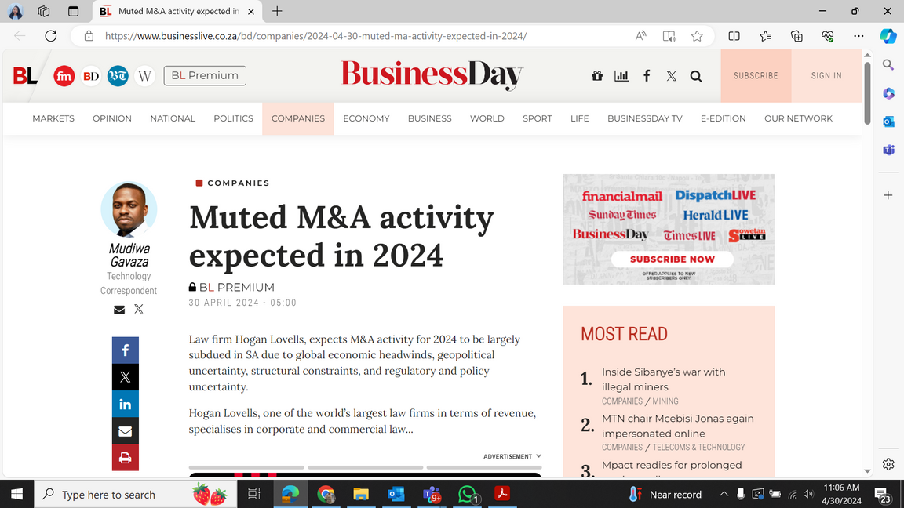Open the Sport section

(x=538, y=118)
